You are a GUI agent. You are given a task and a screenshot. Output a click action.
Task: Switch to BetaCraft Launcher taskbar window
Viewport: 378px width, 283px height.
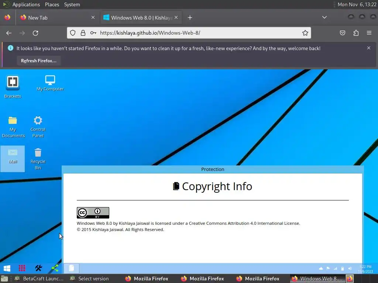tap(39, 279)
